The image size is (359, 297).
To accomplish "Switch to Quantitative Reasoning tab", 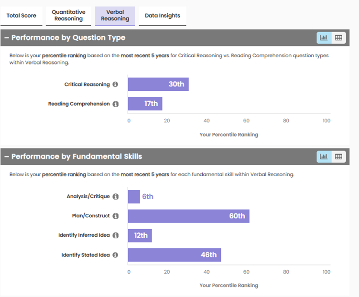I will point(68,16).
